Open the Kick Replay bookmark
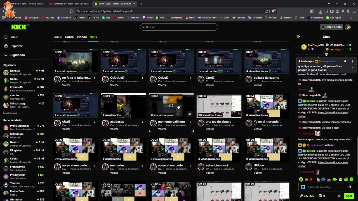358x201 pixels. pos(334,18)
